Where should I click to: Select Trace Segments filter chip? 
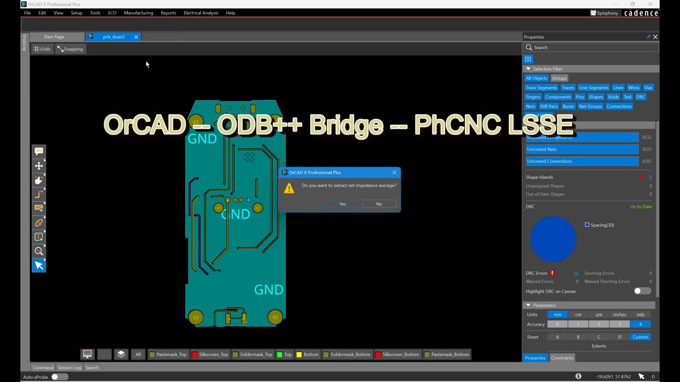541,88
